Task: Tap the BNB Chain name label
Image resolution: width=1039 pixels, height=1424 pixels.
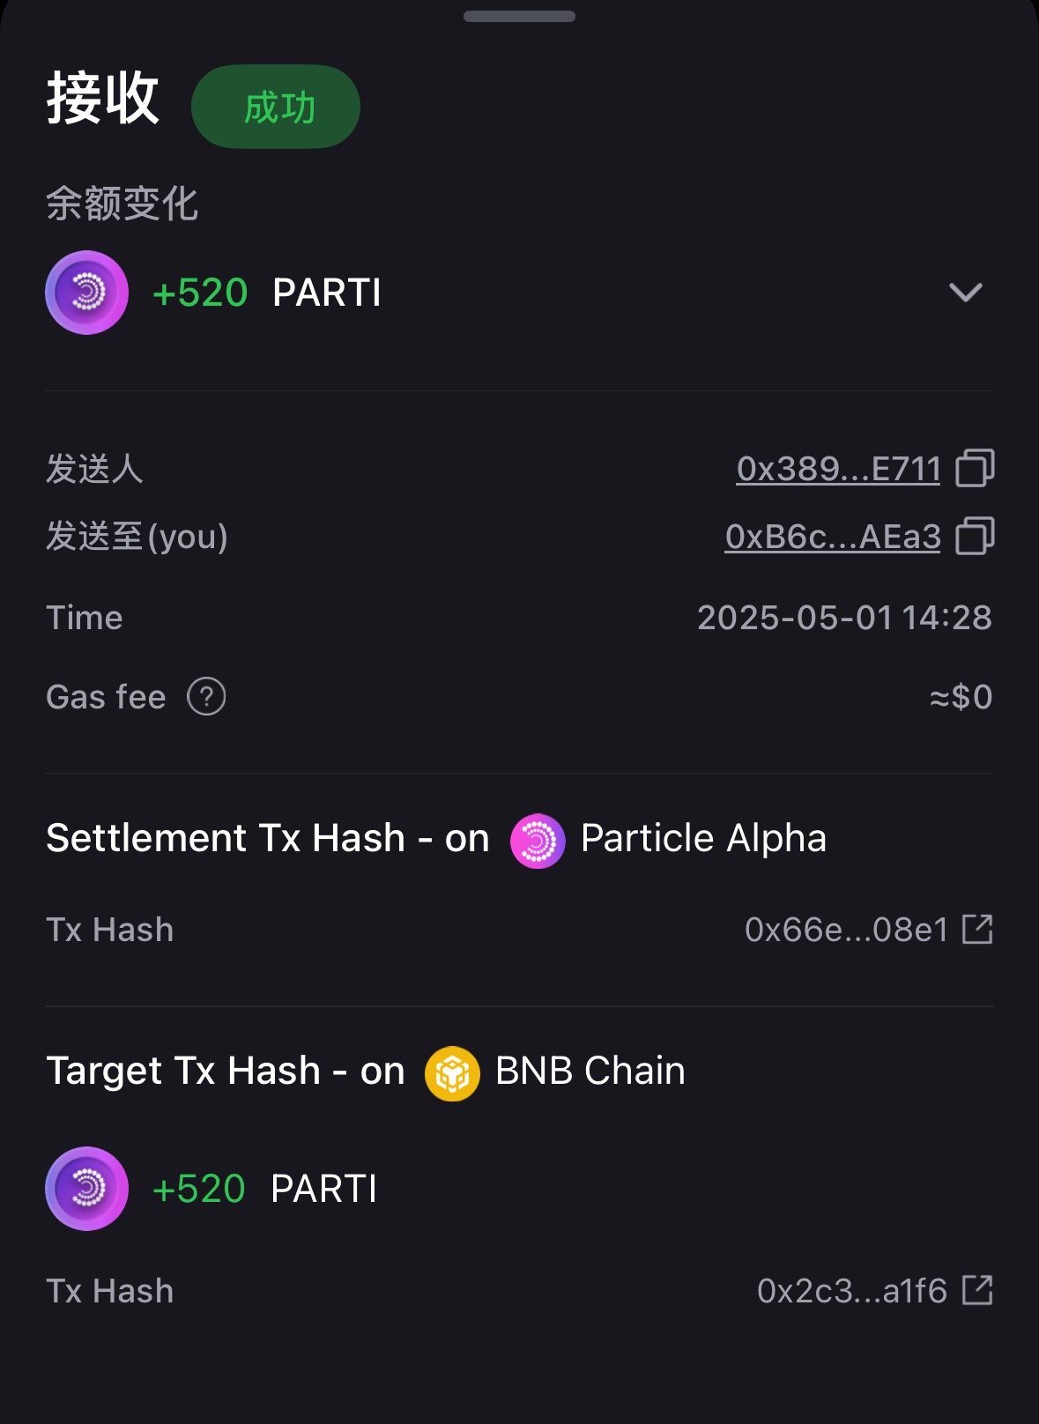Action: (x=590, y=1071)
